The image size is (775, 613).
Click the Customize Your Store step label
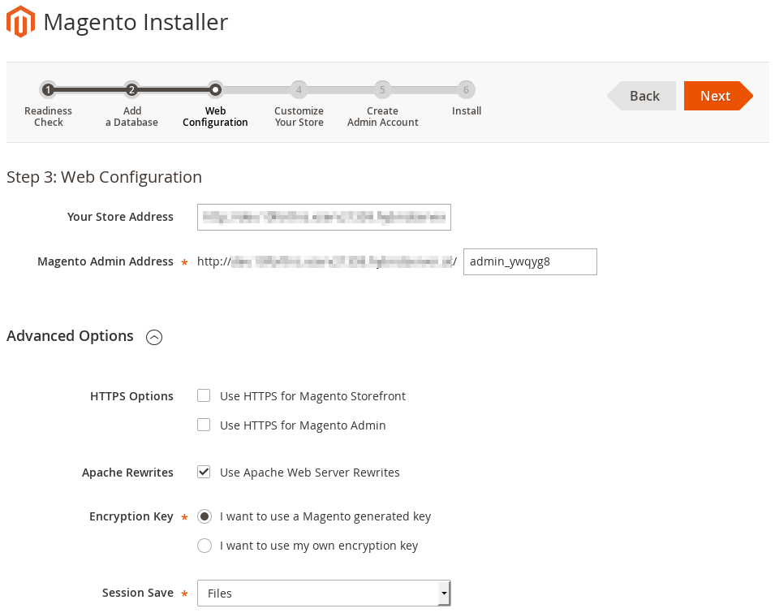coord(299,117)
